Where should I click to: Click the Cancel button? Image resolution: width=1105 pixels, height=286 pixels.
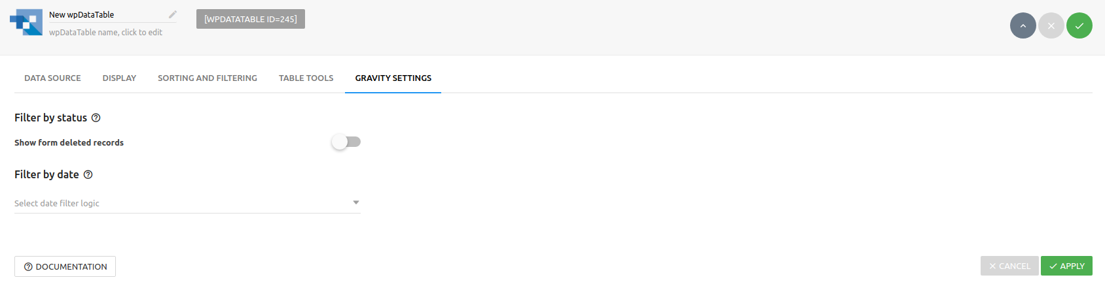pos(1009,266)
